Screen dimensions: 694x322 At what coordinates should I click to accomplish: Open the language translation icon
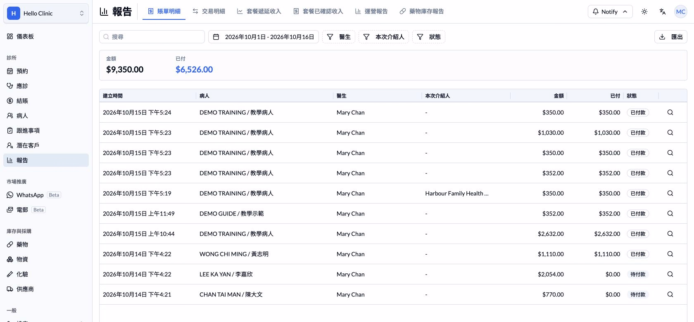(663, 12)
